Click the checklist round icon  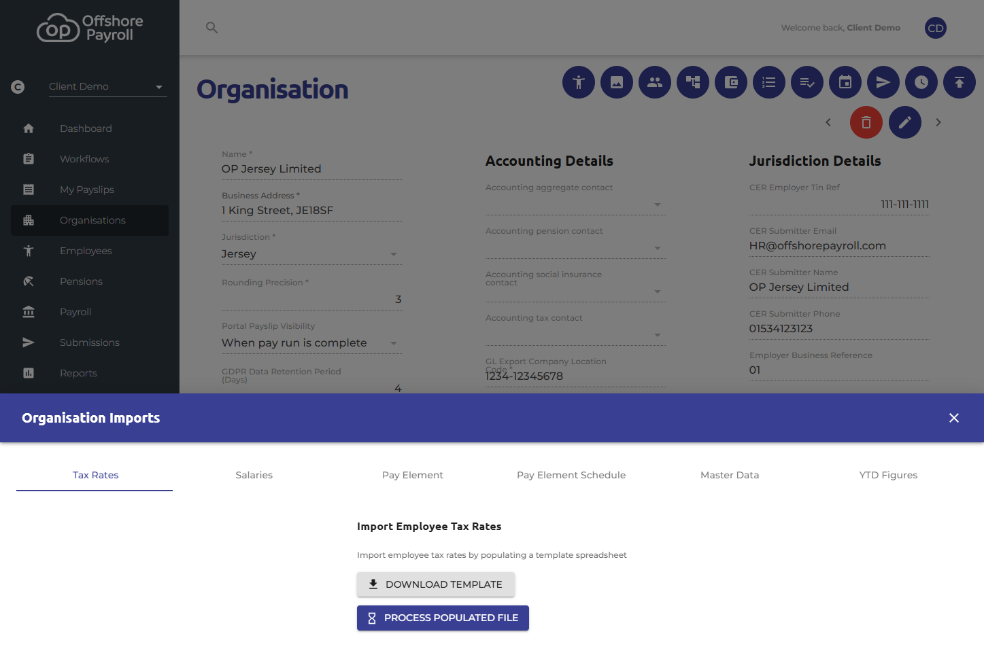point(807,82)
